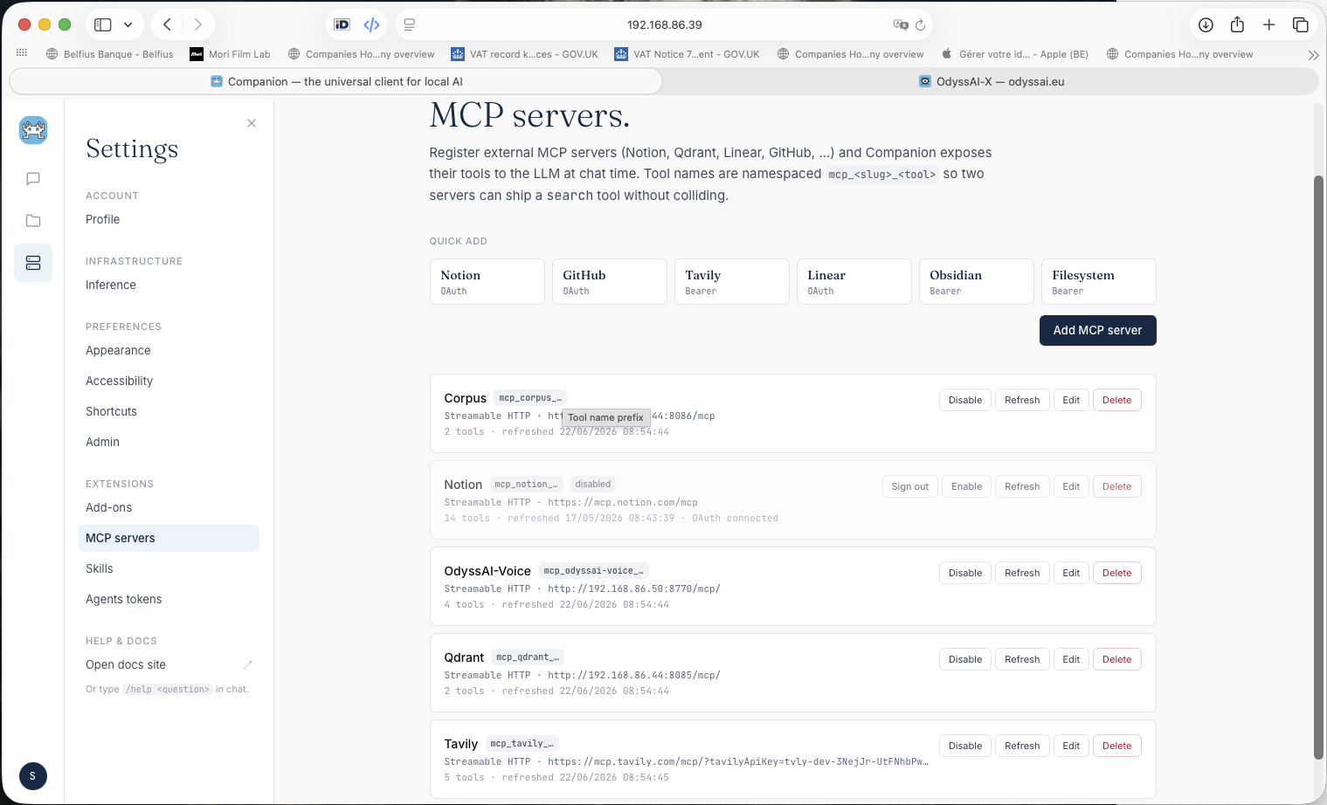
Task: Quick add Obsidian server
Action: coord(976,281)
